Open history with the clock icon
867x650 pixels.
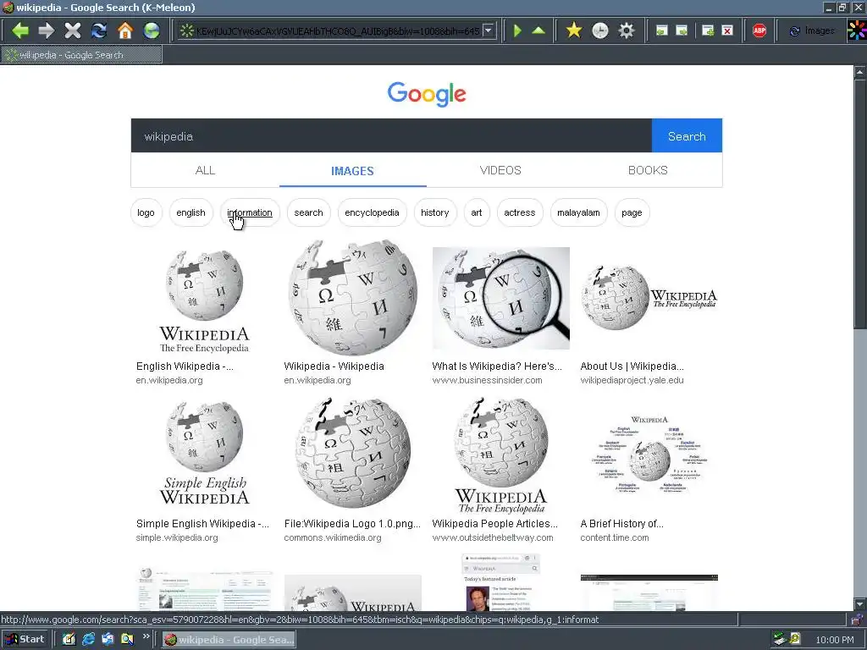point(600,30)
